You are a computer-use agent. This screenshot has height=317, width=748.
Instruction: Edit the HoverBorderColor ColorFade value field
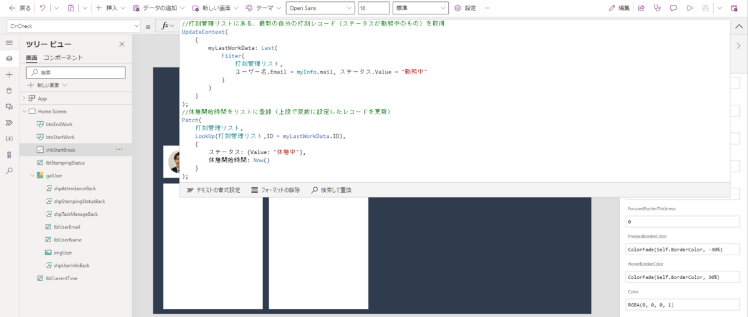[x=683, y=277]
